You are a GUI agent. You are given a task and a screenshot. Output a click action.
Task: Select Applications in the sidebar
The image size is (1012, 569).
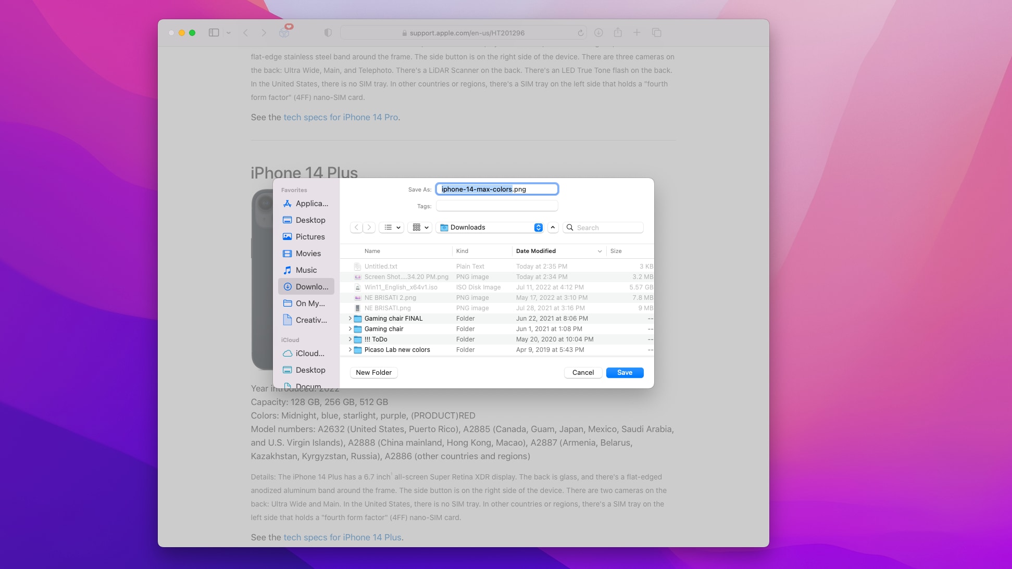tap(306, 204)
